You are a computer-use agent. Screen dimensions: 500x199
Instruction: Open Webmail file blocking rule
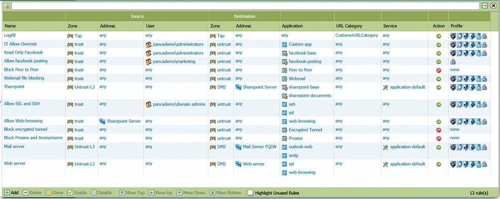point(24,78)
